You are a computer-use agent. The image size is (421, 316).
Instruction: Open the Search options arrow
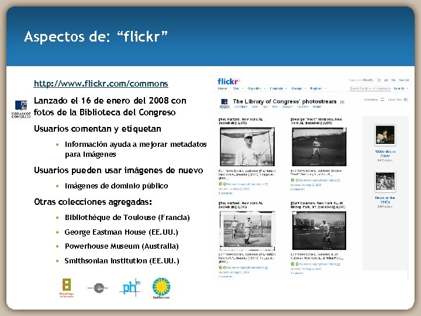pos(408,88)
